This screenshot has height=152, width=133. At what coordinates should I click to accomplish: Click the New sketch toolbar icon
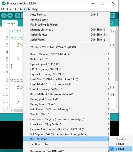coord(17,15)
